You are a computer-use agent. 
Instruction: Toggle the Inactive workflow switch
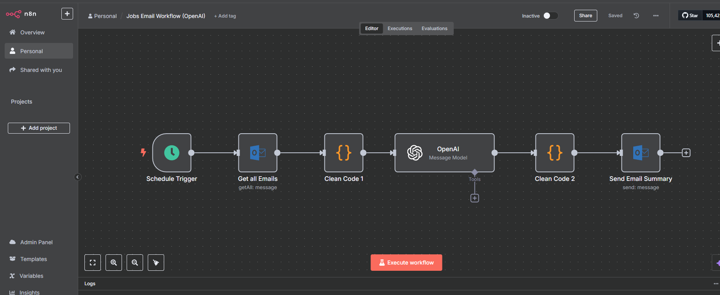[550, 16]
